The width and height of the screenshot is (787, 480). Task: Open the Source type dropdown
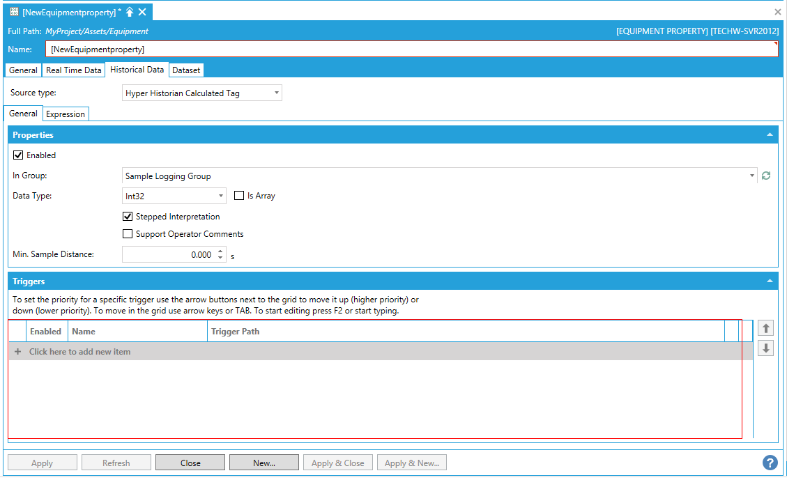(277, 93)
